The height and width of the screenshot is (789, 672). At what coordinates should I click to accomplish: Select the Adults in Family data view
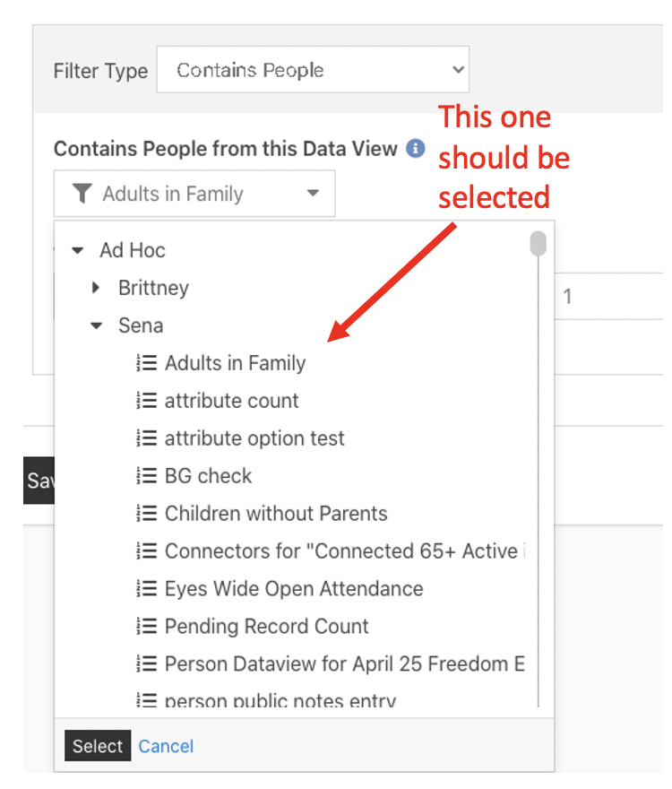[235, 362]
